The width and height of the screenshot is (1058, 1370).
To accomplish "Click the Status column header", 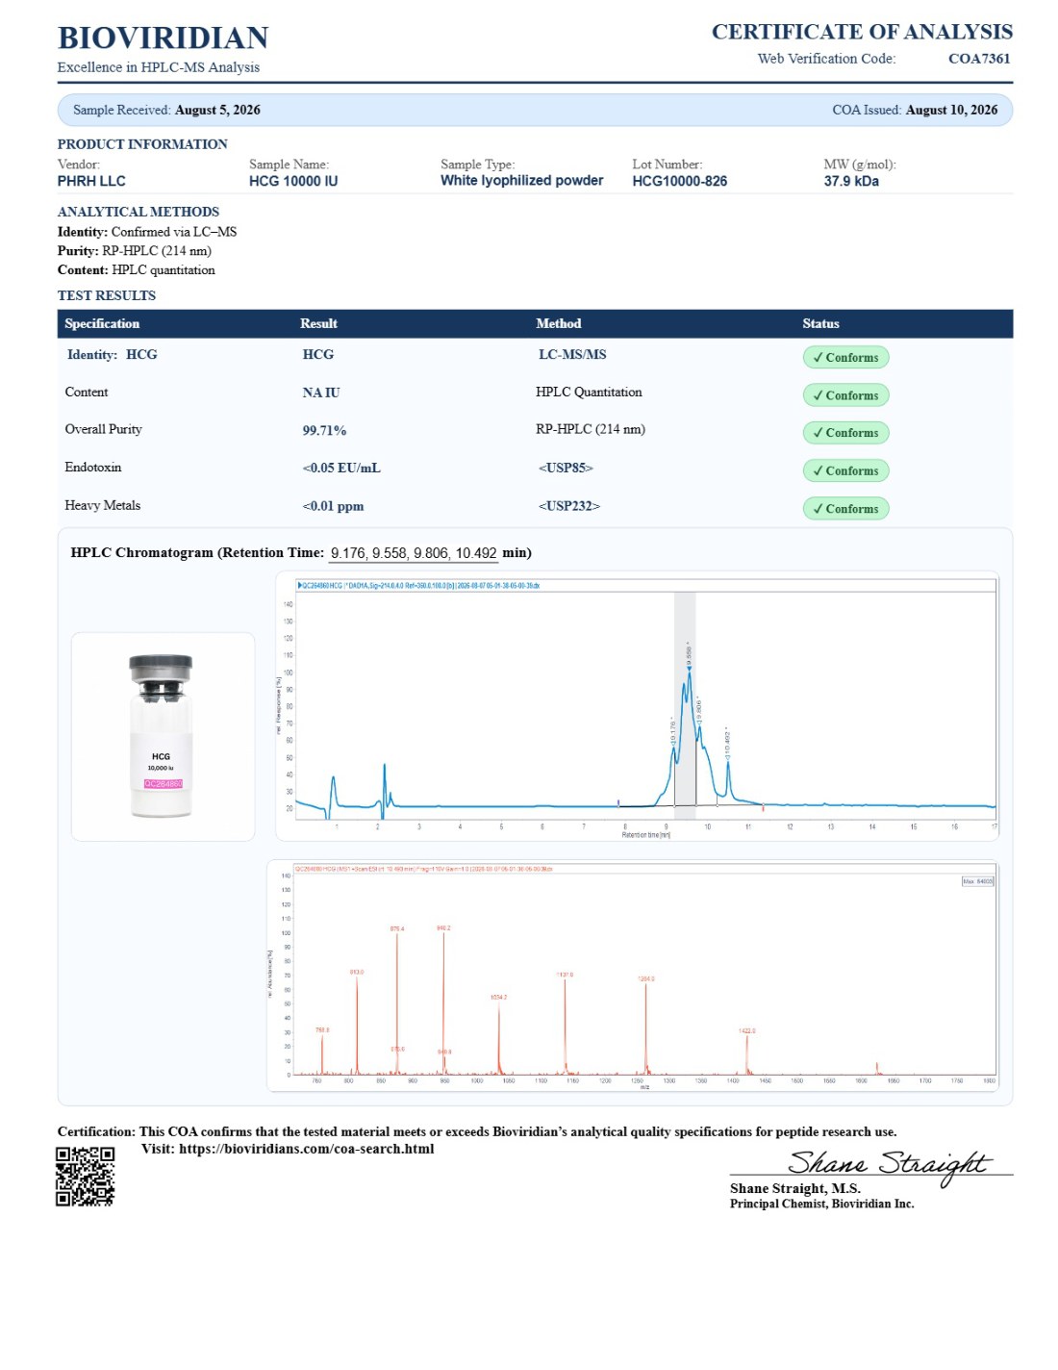I will tap(820, 323).
